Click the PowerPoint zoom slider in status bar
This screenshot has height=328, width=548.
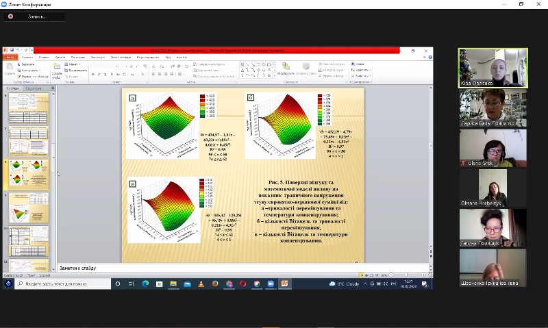point(408,275)
